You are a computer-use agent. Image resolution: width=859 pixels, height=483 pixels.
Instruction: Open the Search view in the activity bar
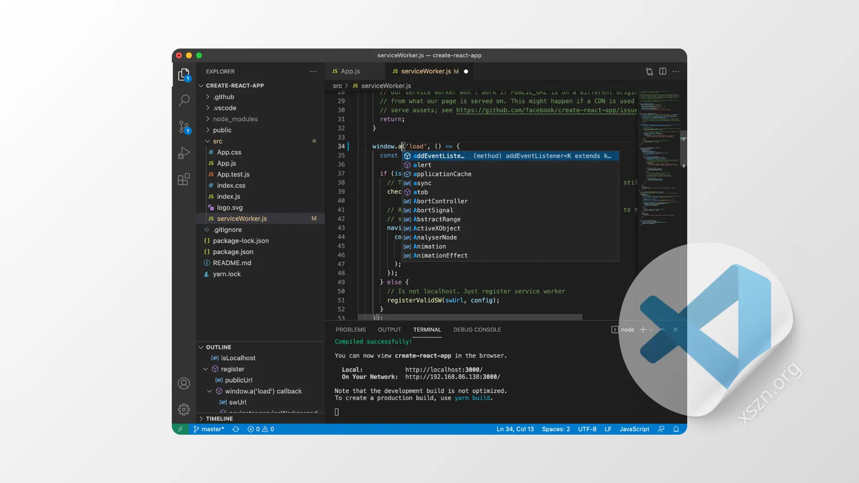click(x=184, y=100)
